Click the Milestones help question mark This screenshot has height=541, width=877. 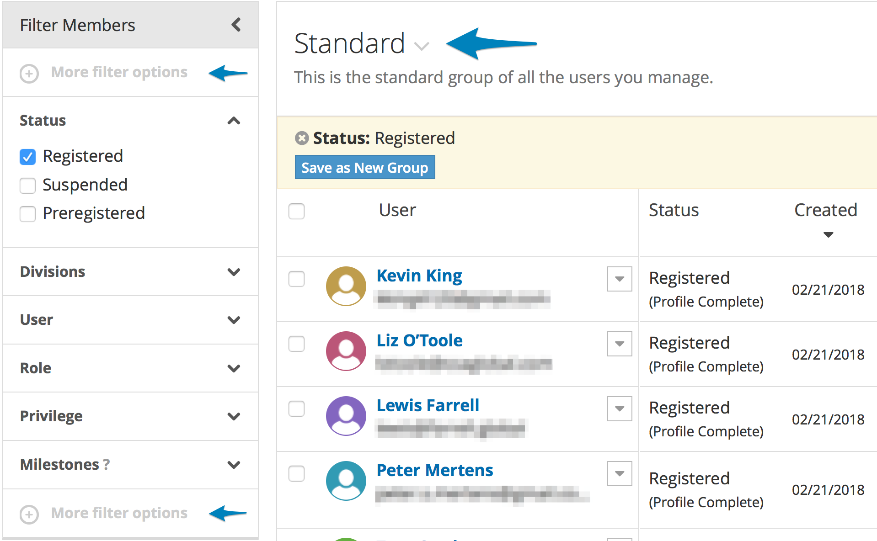point(106,465)
